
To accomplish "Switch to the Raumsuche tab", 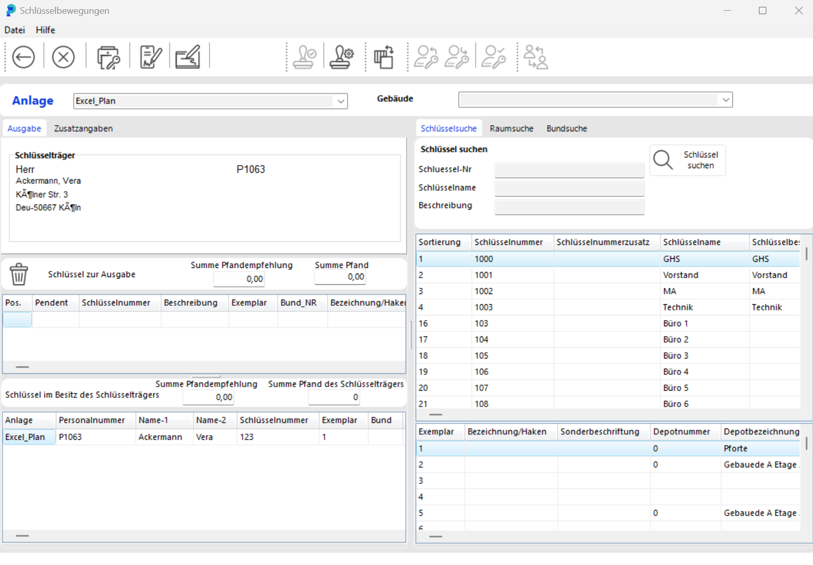I will click(x=511, y=129).
